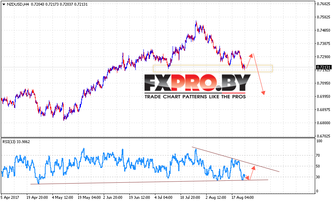Click price axis label 0.69950
This screenshot has height=202, width=332.
coord(324,97)
